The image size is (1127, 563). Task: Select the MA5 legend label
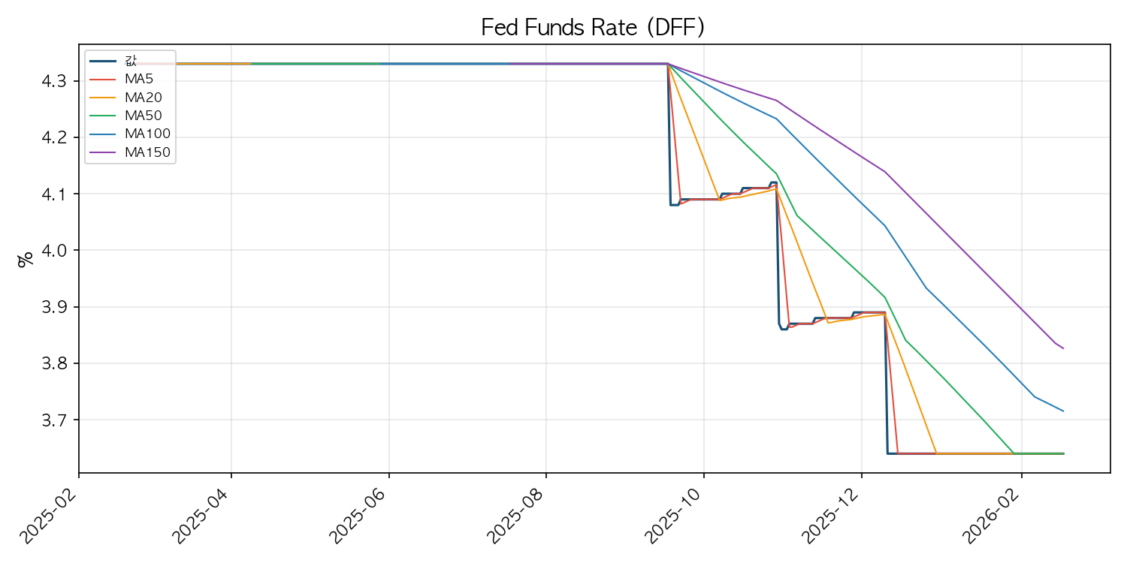[x=139, y=79]
